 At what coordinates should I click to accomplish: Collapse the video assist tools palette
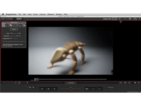3,22
